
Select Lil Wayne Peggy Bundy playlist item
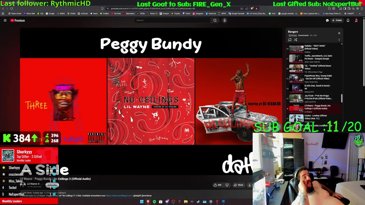314,108
